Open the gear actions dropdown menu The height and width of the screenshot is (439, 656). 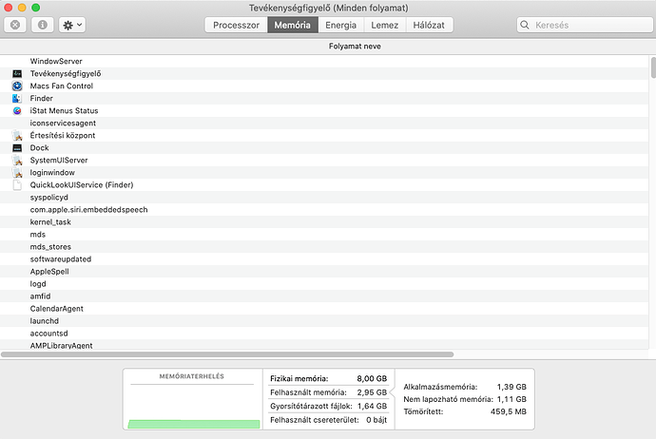(72, 25)
